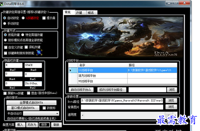Screen dimensions: 200x131
Task: Toggle 显血(游戏中按Home) checkbox
Action: [x=29, y=93]
